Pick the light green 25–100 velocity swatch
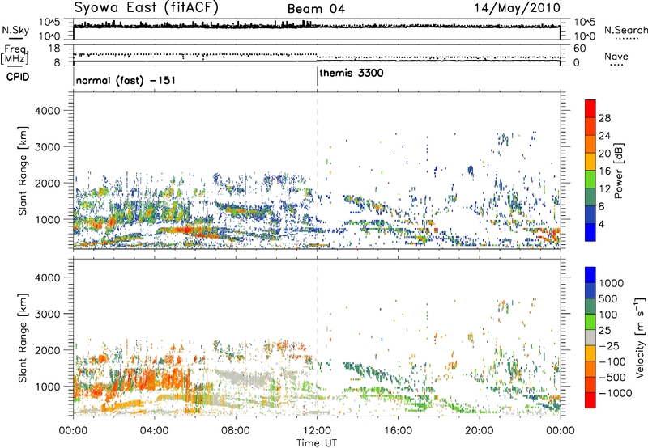The height and width of the screenshot is (448, 648). click(x=590, y=322)
